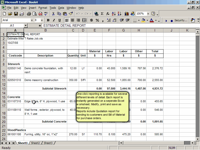
Task: Expand the Fill Color dropdown arrow
Action: (147, 20)
